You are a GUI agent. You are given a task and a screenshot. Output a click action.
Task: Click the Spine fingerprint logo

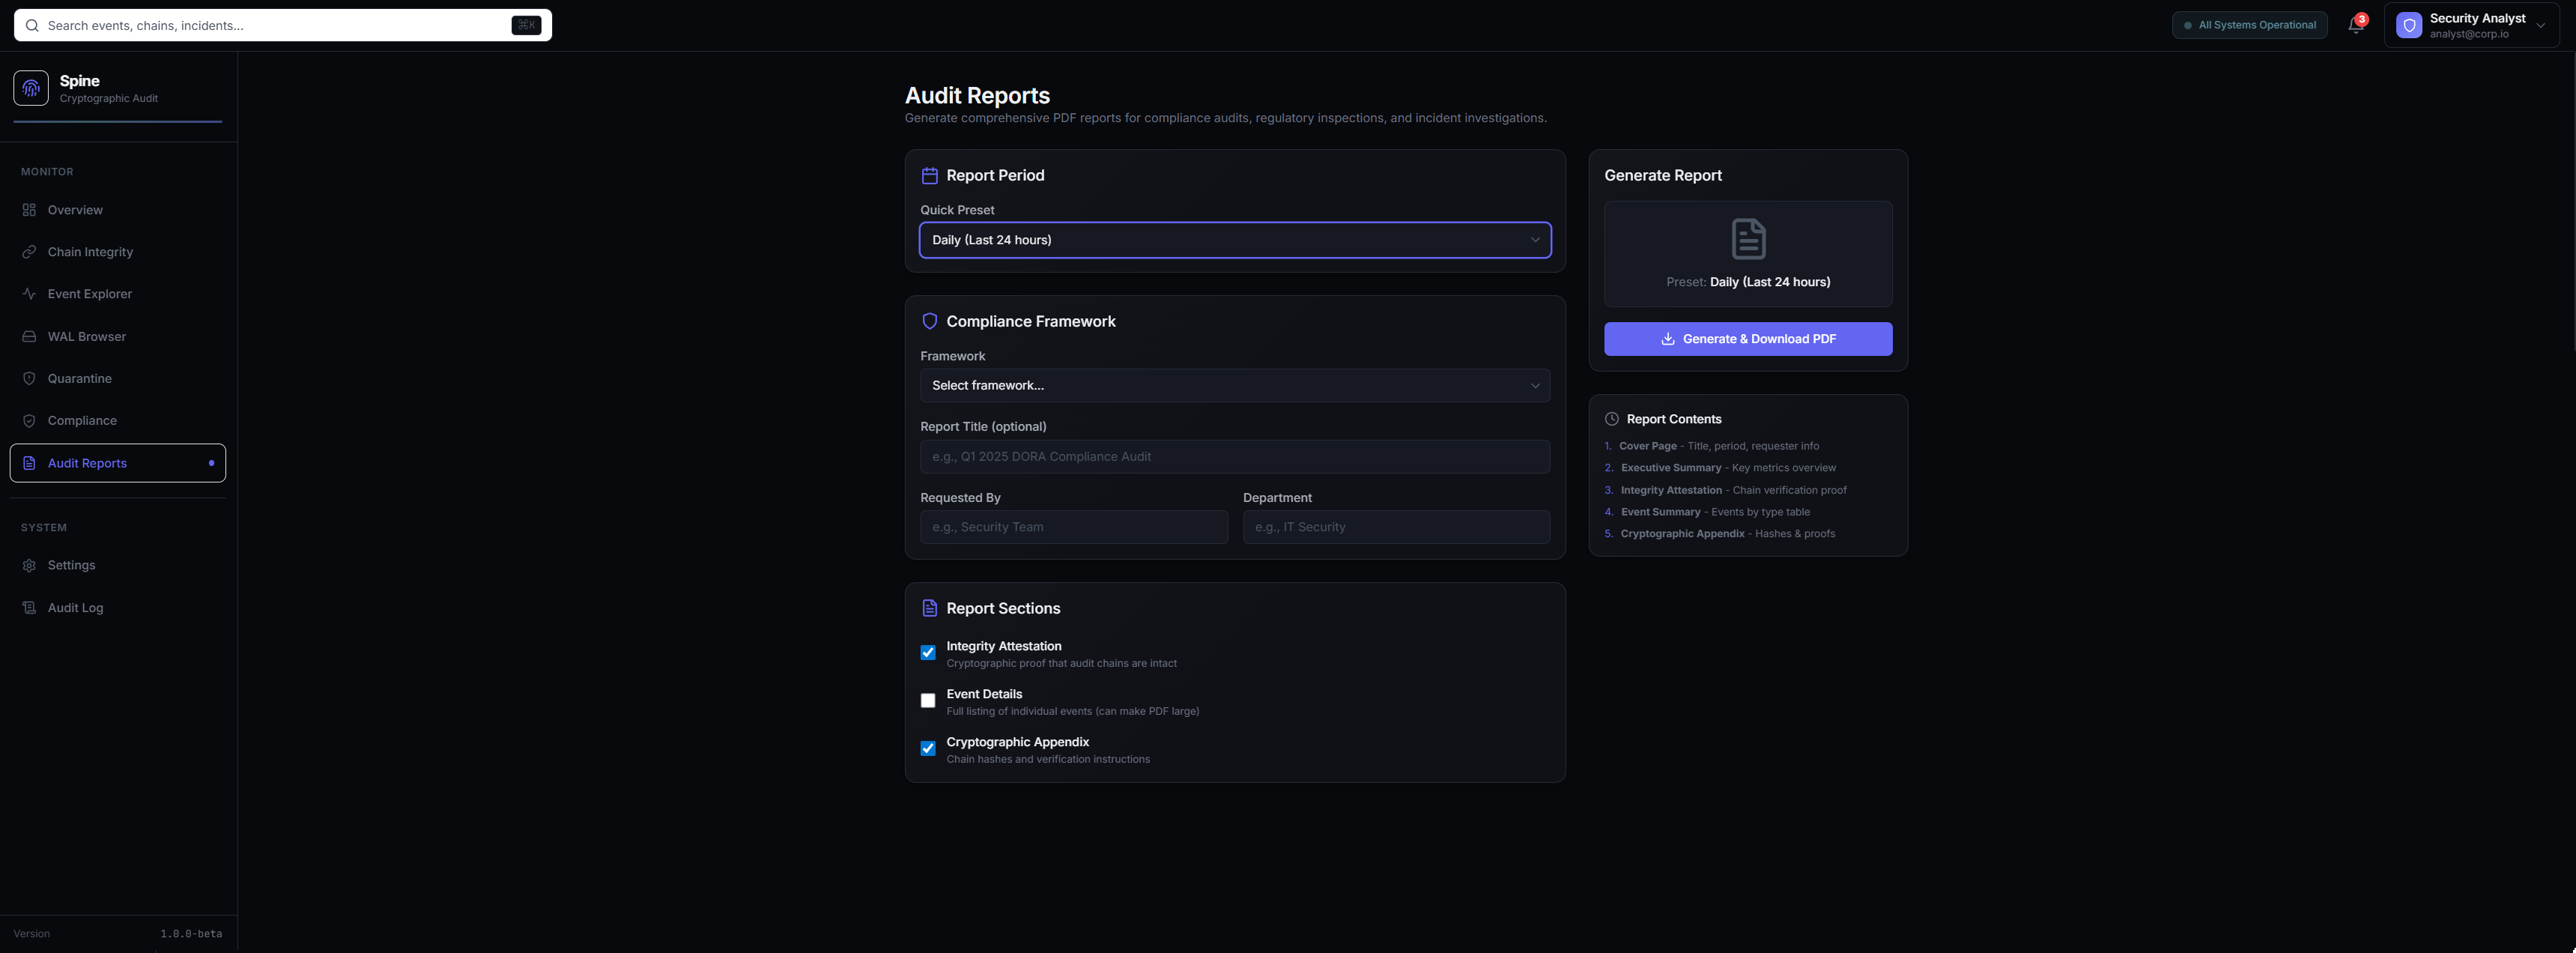[31, 87]
